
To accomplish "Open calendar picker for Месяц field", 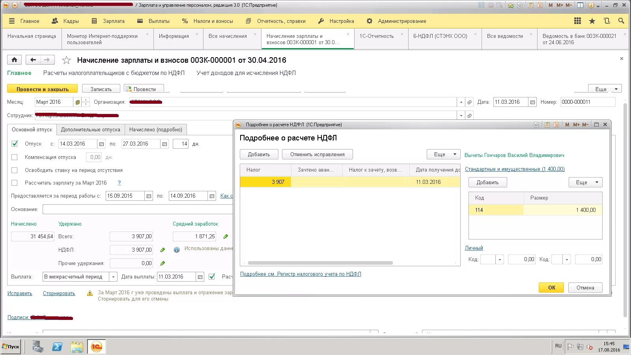I will pos(78,102).
